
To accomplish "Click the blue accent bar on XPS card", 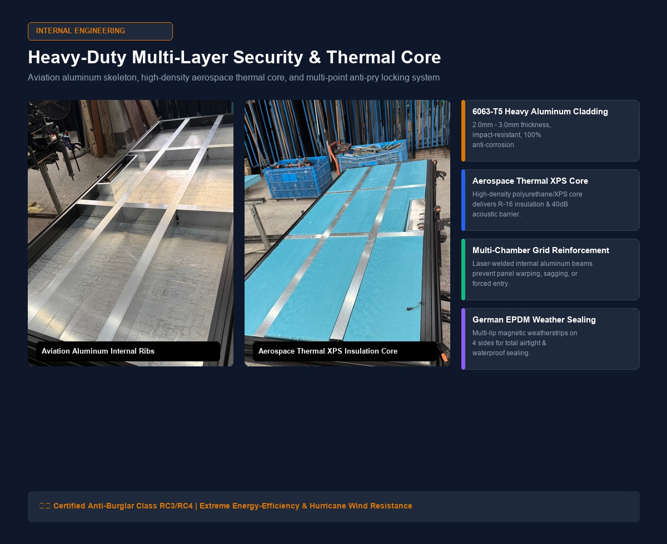I will (463, 200).
